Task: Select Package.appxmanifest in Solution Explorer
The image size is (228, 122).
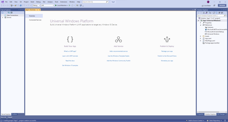Action: click(x=212, y=43)
